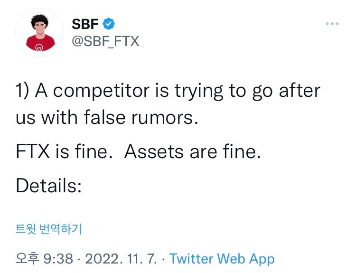The image size is (346, 273).
Task: Click the 오후 9:38 timestamp
Action: (x=44, y=258)
